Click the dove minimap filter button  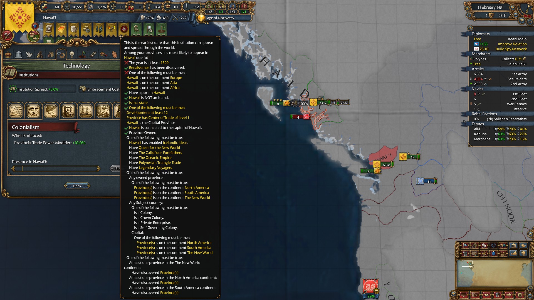(484, 246)
